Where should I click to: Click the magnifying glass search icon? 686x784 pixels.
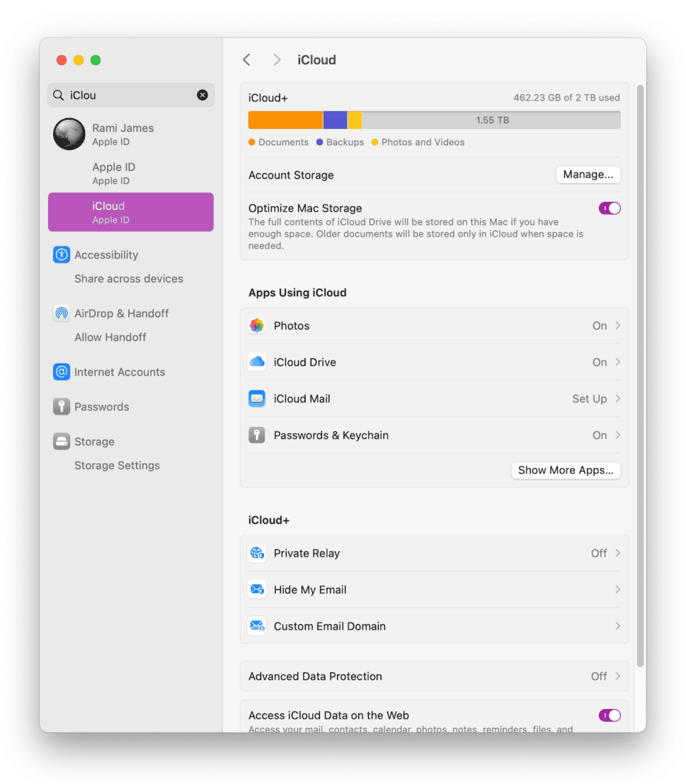[59, 95]
